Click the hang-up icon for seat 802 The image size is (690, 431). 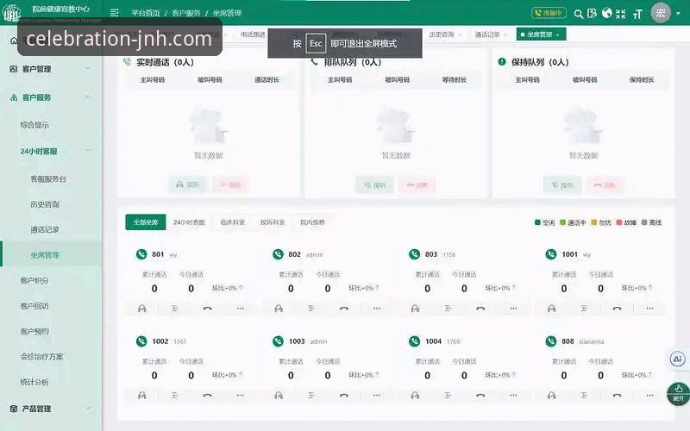[x=344, y=309]
